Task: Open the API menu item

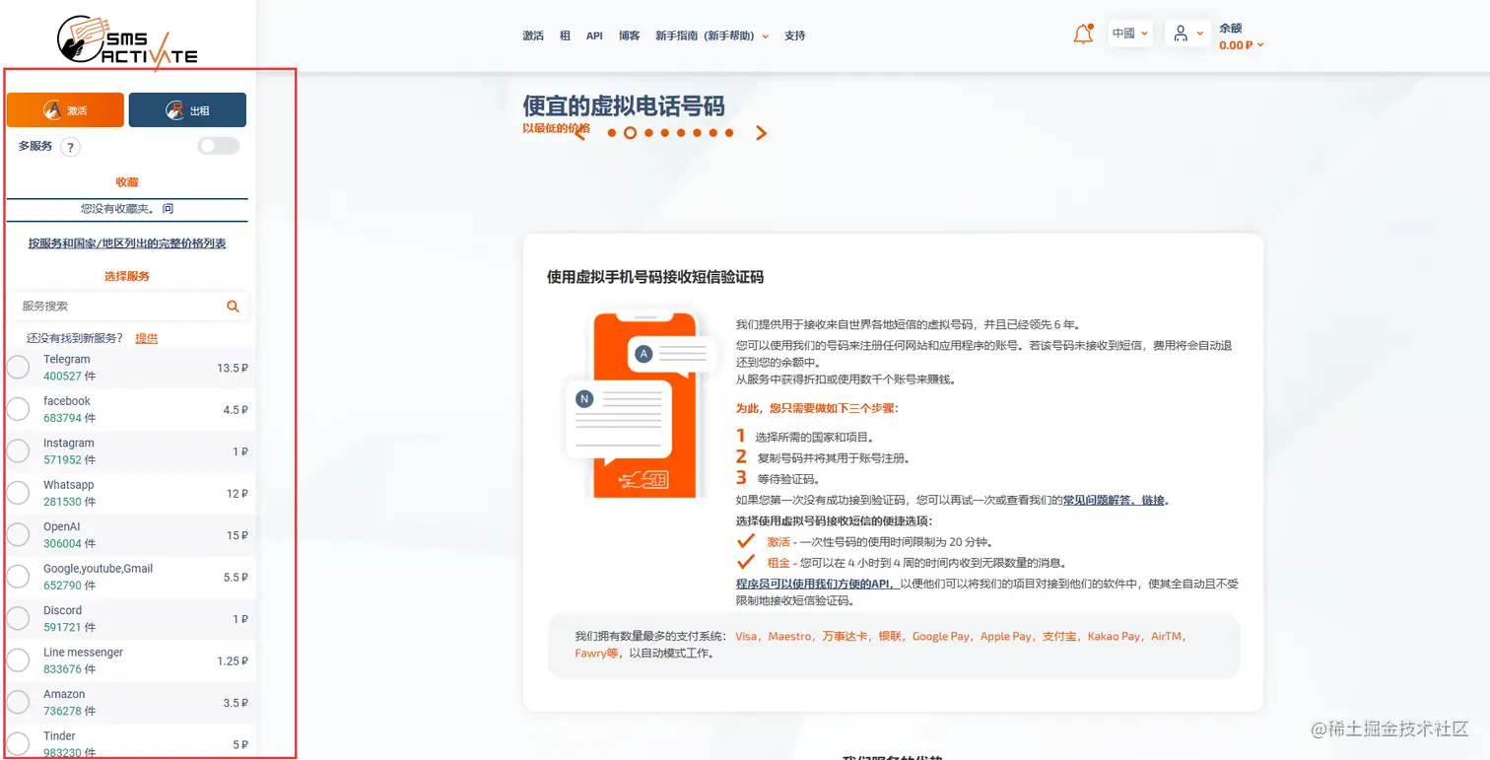Action: tap(593, 35)
